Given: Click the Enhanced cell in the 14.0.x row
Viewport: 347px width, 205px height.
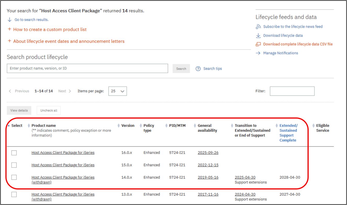Looking at the screenshot, I should coord(152,177).
